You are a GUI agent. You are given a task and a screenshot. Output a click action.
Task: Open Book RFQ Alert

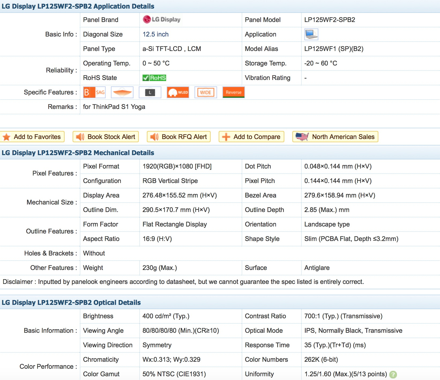click(179, 137)
